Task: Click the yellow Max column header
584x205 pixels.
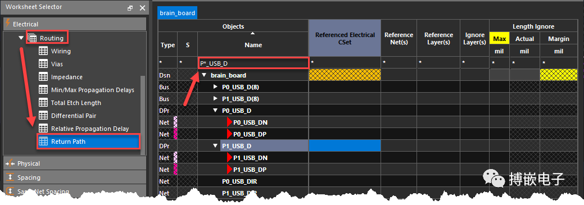Action: 500,39
